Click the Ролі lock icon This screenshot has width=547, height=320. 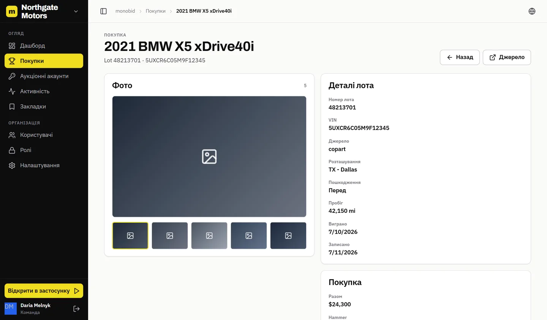[12, 150]
